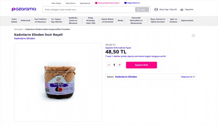Click the magnifier Ara search button

point(142,10)
